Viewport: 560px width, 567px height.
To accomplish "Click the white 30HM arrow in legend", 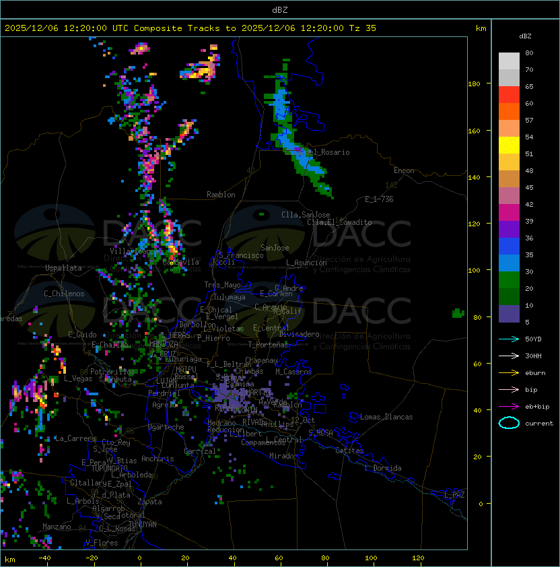I will (509, 356).
